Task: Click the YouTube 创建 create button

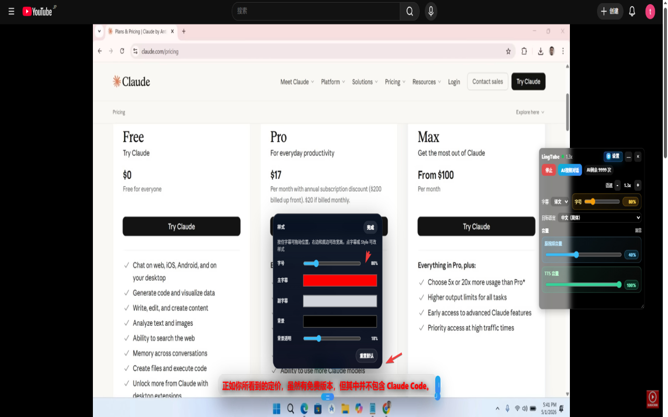Action: coord(610,11)
